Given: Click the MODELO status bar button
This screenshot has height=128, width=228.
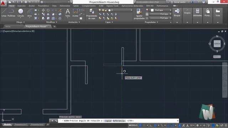Looking at the screenshot, I should pyautogui.click(x=133, y=125).
